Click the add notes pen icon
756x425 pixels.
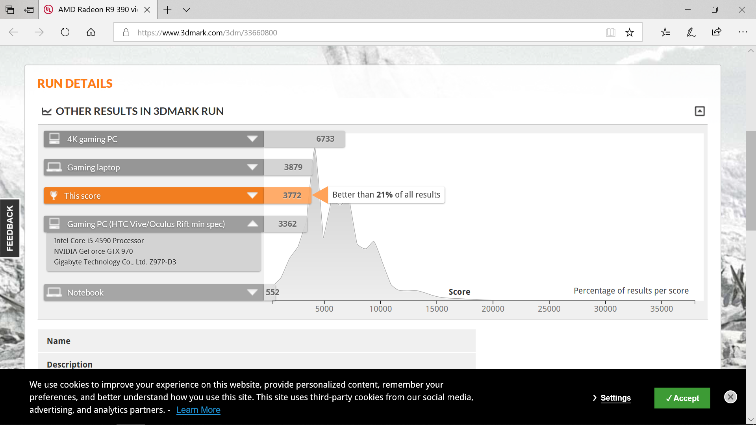691,32
